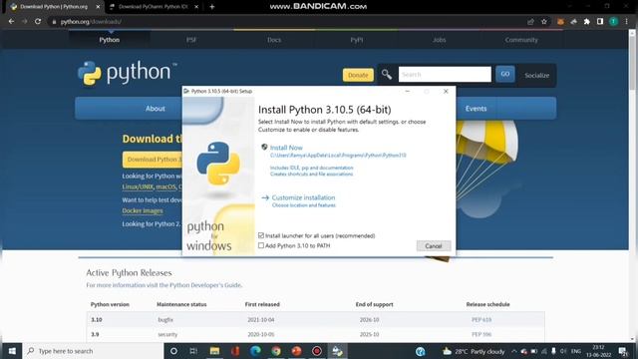Open the Socialize menu
This screenshot has width=638, height=359.
(536, 76)
